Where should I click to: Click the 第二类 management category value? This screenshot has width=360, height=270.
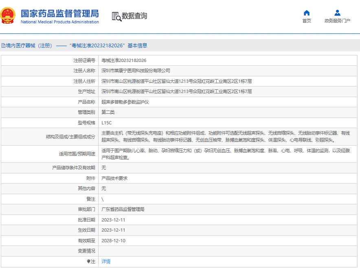coord(108,112)
